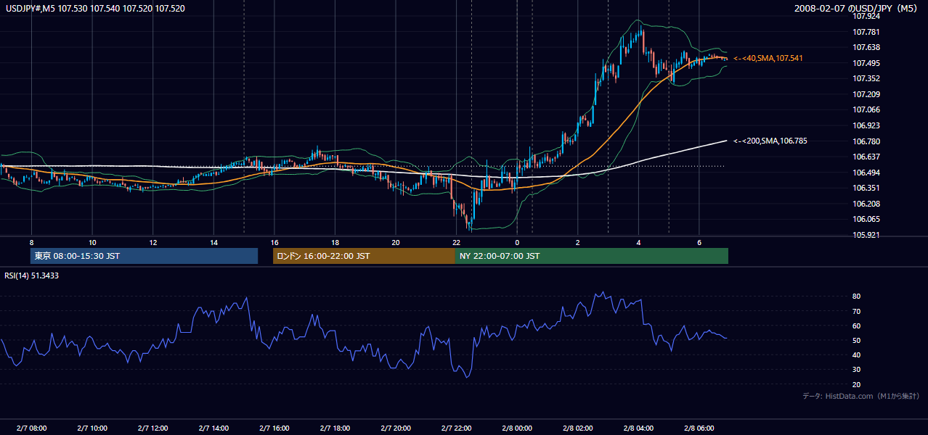This screenshot has height=435, width=928.
Task: Click the 2/7 10:00 bottom time label
Action: [92, 428]
